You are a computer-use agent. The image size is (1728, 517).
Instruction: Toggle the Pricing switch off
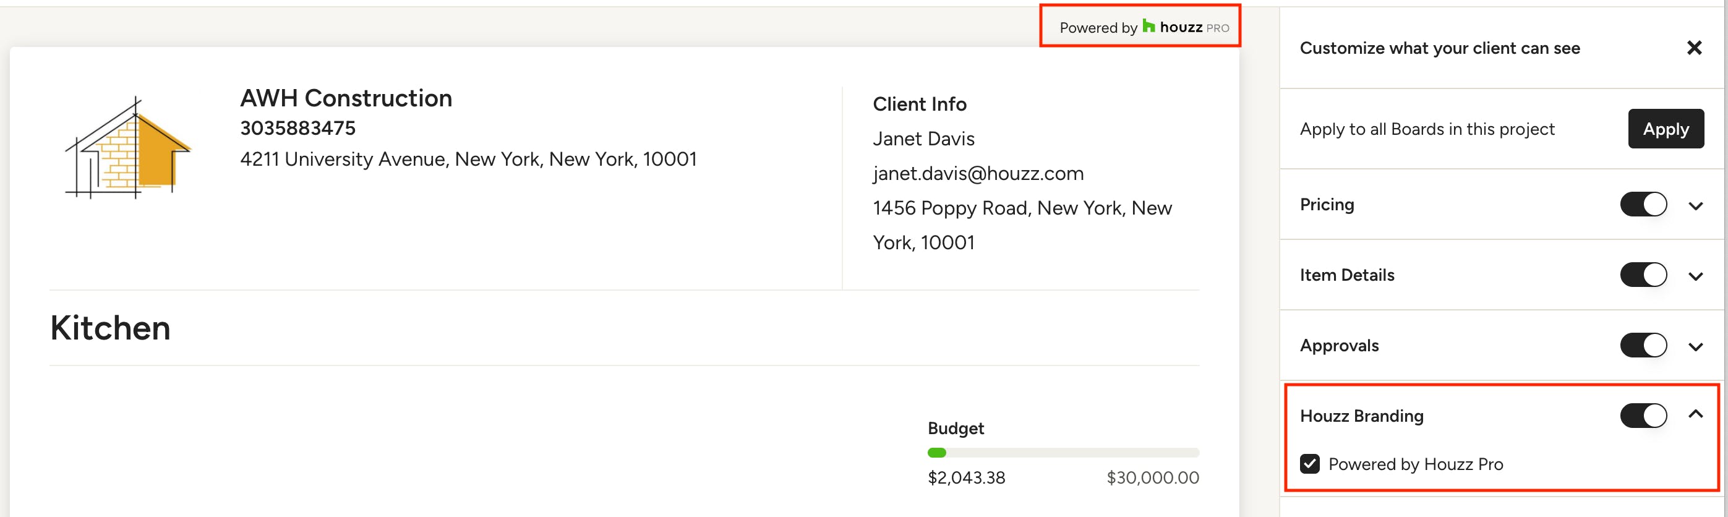tap(1643, 205)
